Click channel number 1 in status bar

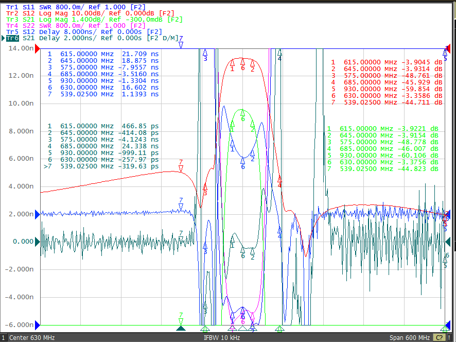pyautogui.click(x=3, y=338)
